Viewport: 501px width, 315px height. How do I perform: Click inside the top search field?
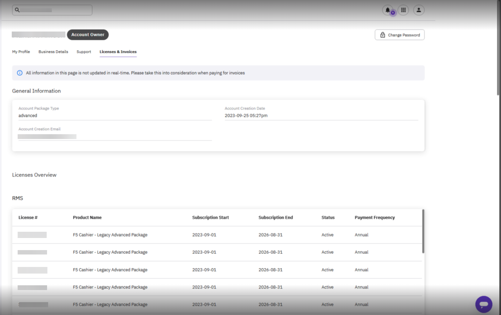tap(52, 10)
